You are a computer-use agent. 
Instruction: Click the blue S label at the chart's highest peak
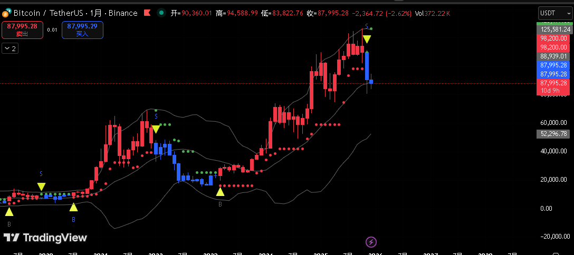tap(367, 26)
